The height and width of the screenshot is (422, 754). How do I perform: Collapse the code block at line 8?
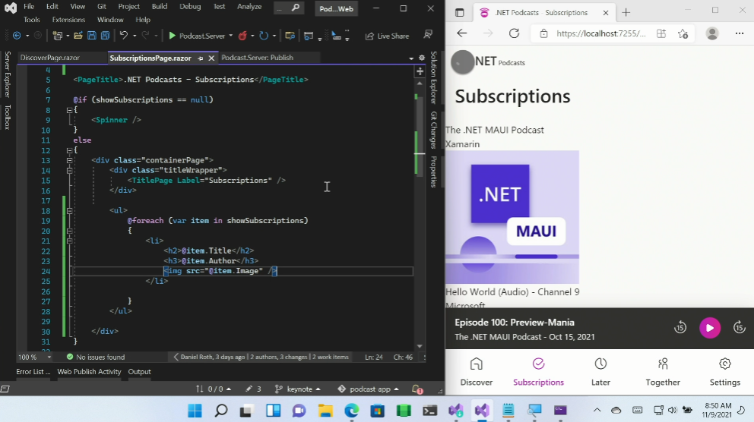[x=69, y=110]
